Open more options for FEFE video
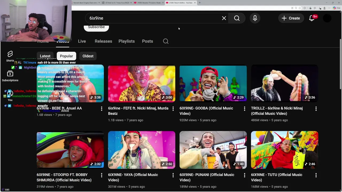Screen dimensions: 342x192 pyautogui.click(x=173, y=109)
